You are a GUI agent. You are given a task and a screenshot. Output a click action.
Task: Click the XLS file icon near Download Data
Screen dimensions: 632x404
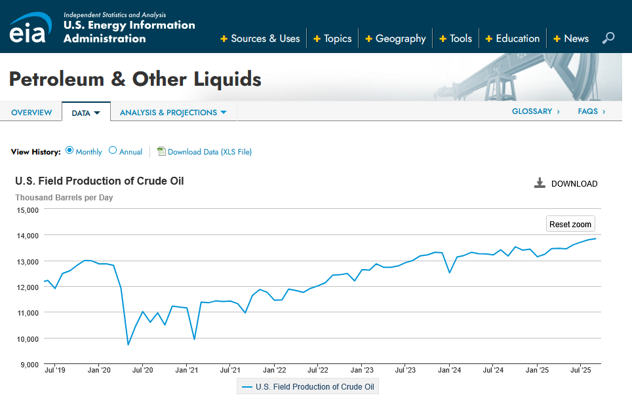point(161,151)
